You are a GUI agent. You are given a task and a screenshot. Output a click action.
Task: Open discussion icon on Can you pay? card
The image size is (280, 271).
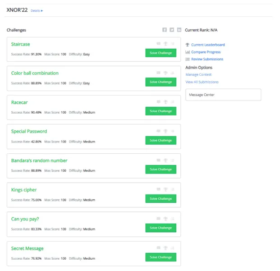[x=158, y=219]
